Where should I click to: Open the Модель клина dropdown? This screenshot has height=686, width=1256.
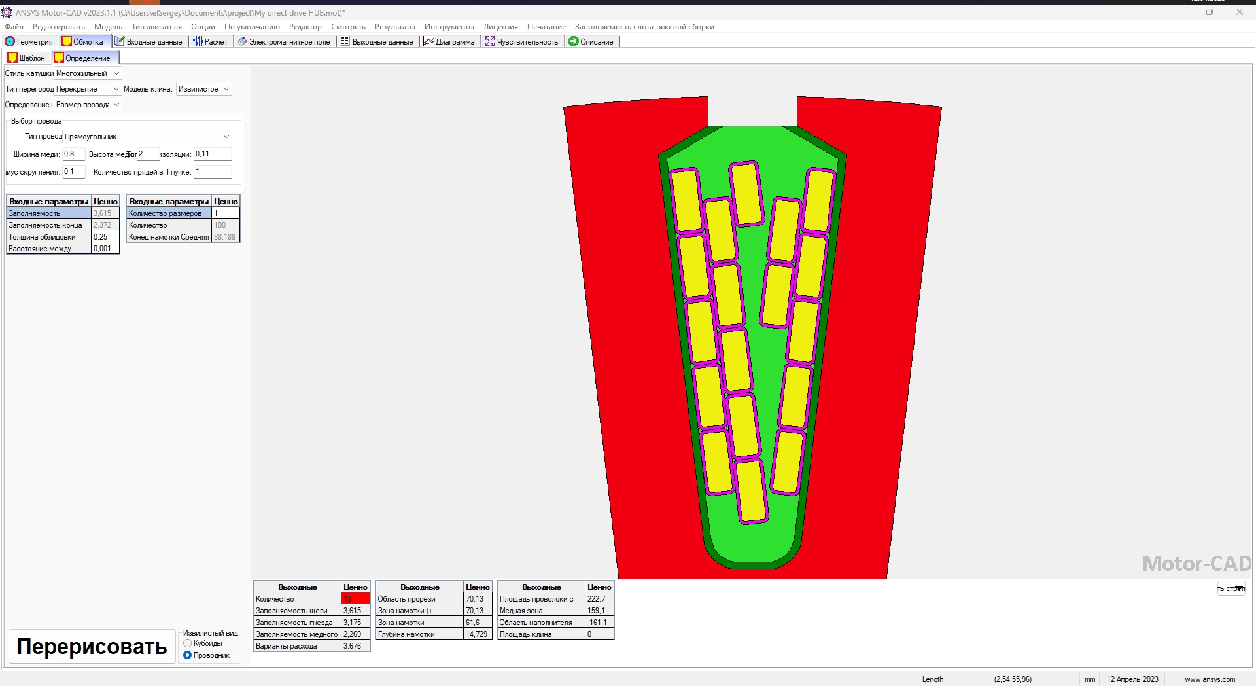[x=226, y=89]
